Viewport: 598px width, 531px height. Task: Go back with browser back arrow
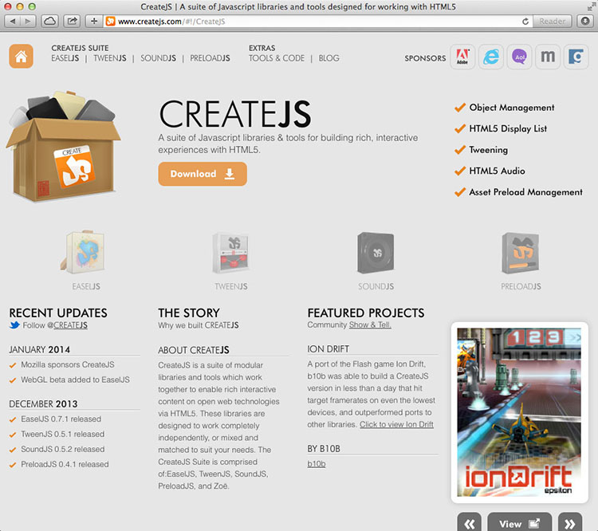pos(12,22)
